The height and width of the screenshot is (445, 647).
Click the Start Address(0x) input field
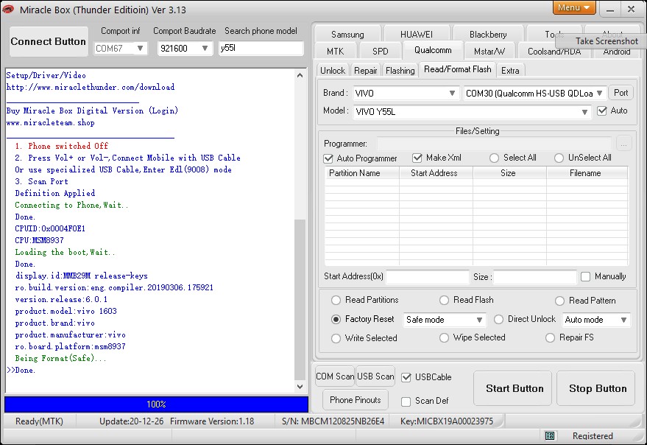pos(428,277)
